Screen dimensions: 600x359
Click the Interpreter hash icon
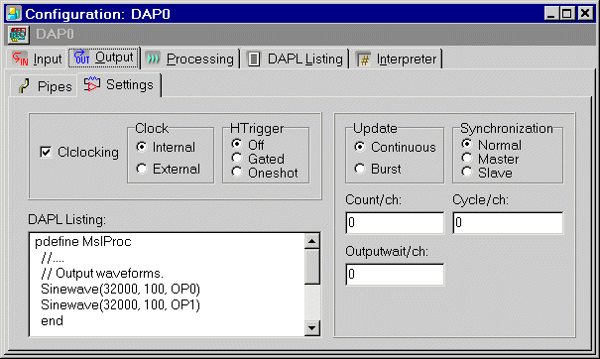pos(364,60)
